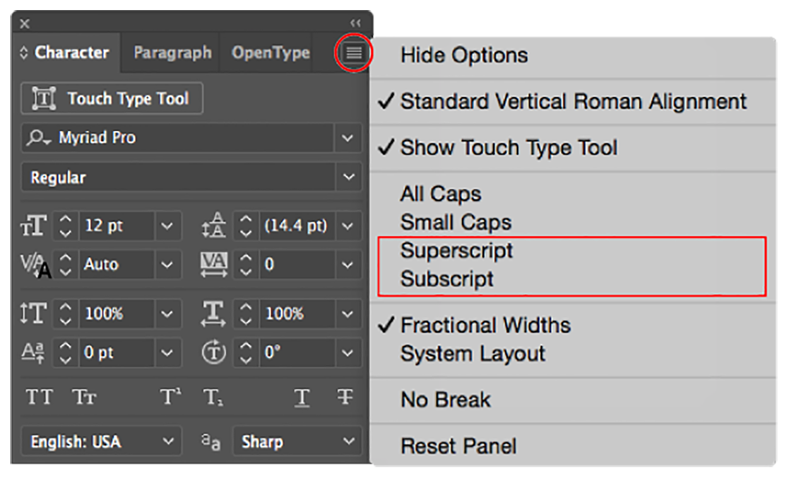Click the character rotation icon
Image resolution: width=789 pixels, height=481 pixels.
tap(213, 353)
